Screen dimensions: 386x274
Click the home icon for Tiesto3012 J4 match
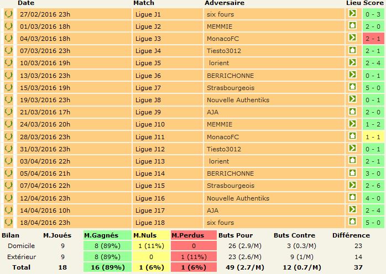(352, 50)
